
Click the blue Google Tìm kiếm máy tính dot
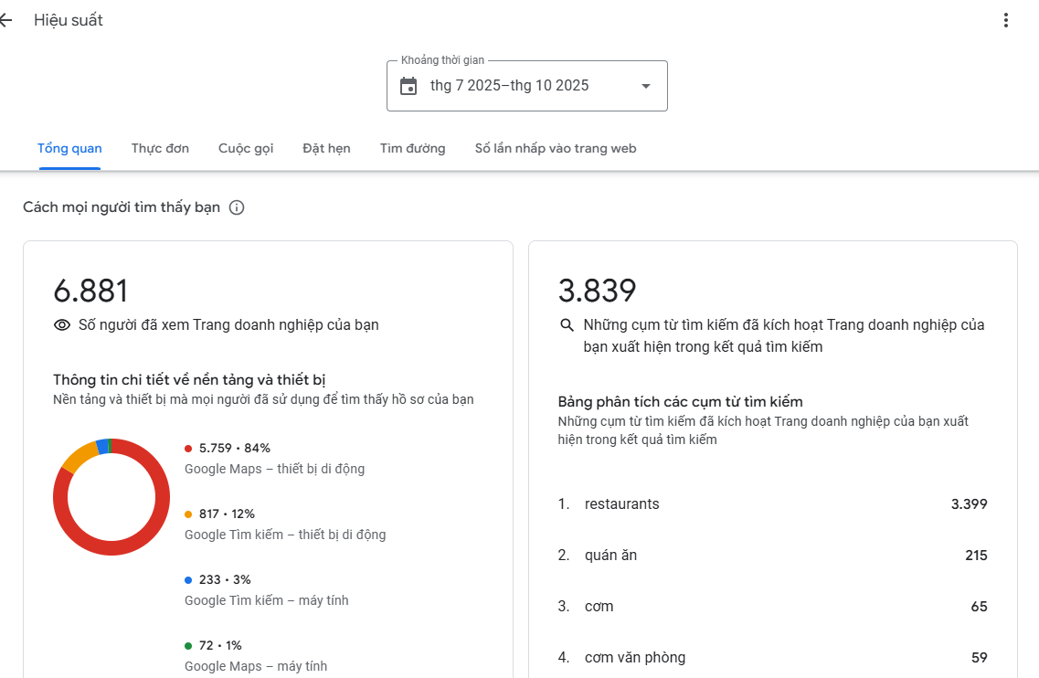coord(188,580)
